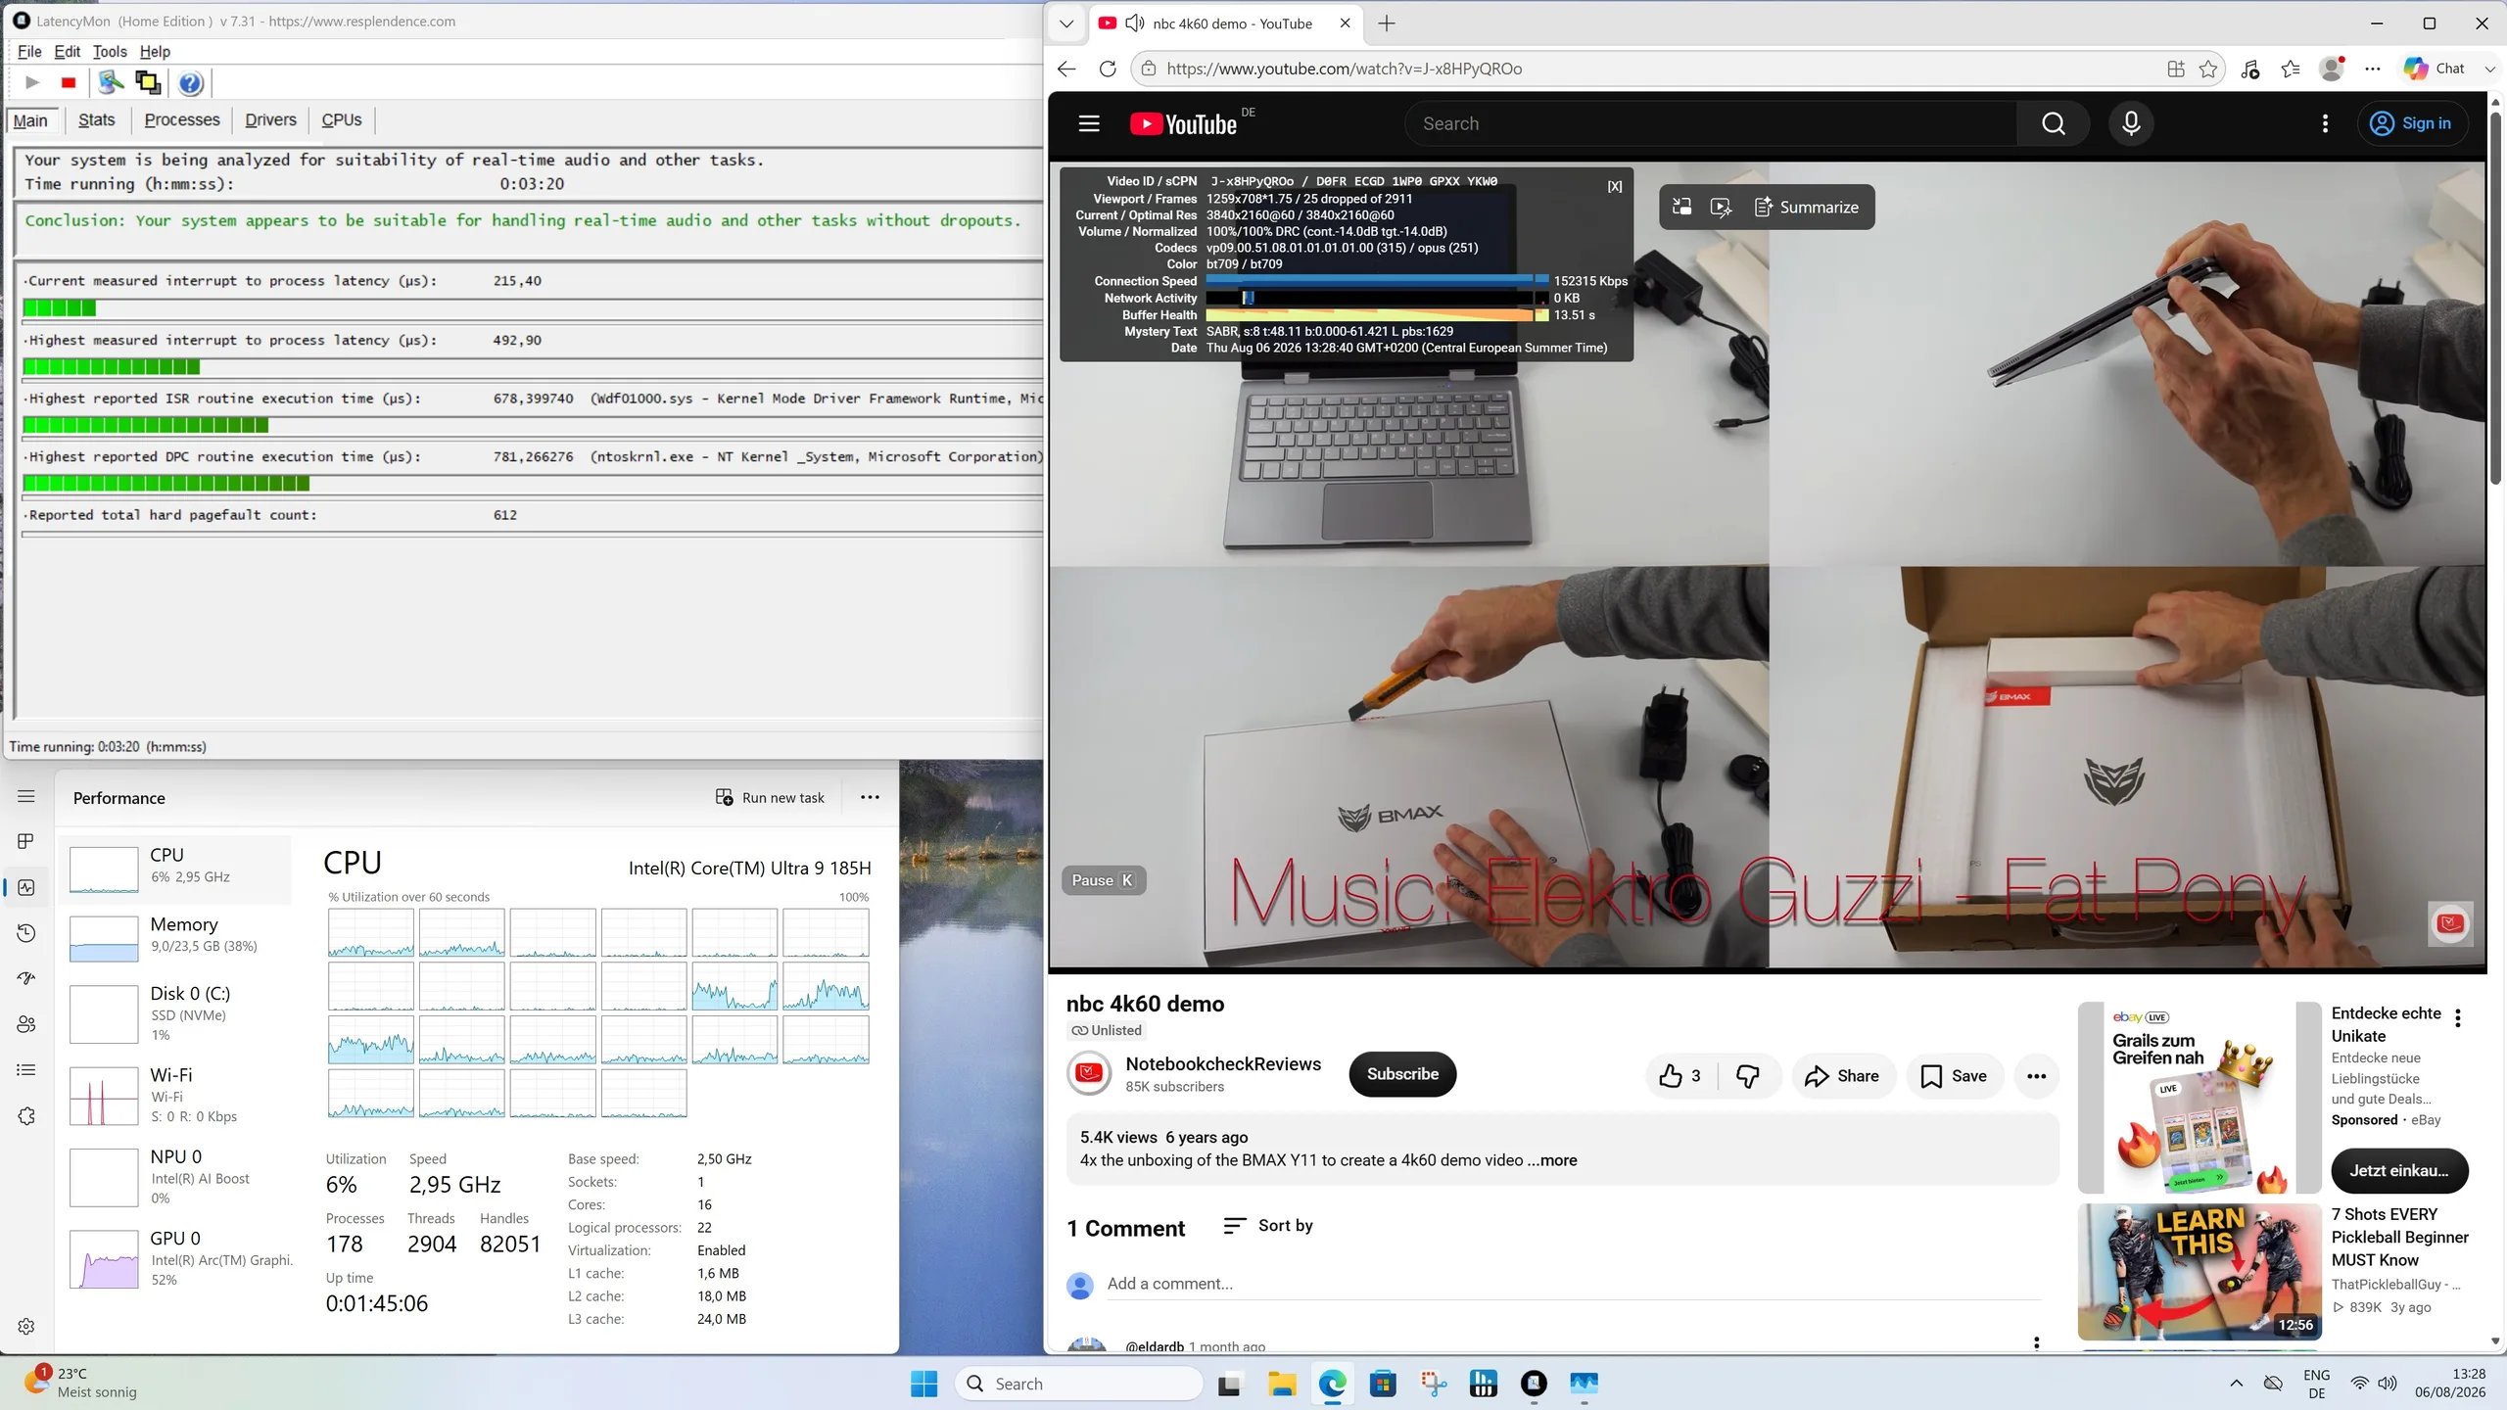The image size is (2507, 1410).
Task: Expand the video description with ...more
Action: point(1552,1160)
